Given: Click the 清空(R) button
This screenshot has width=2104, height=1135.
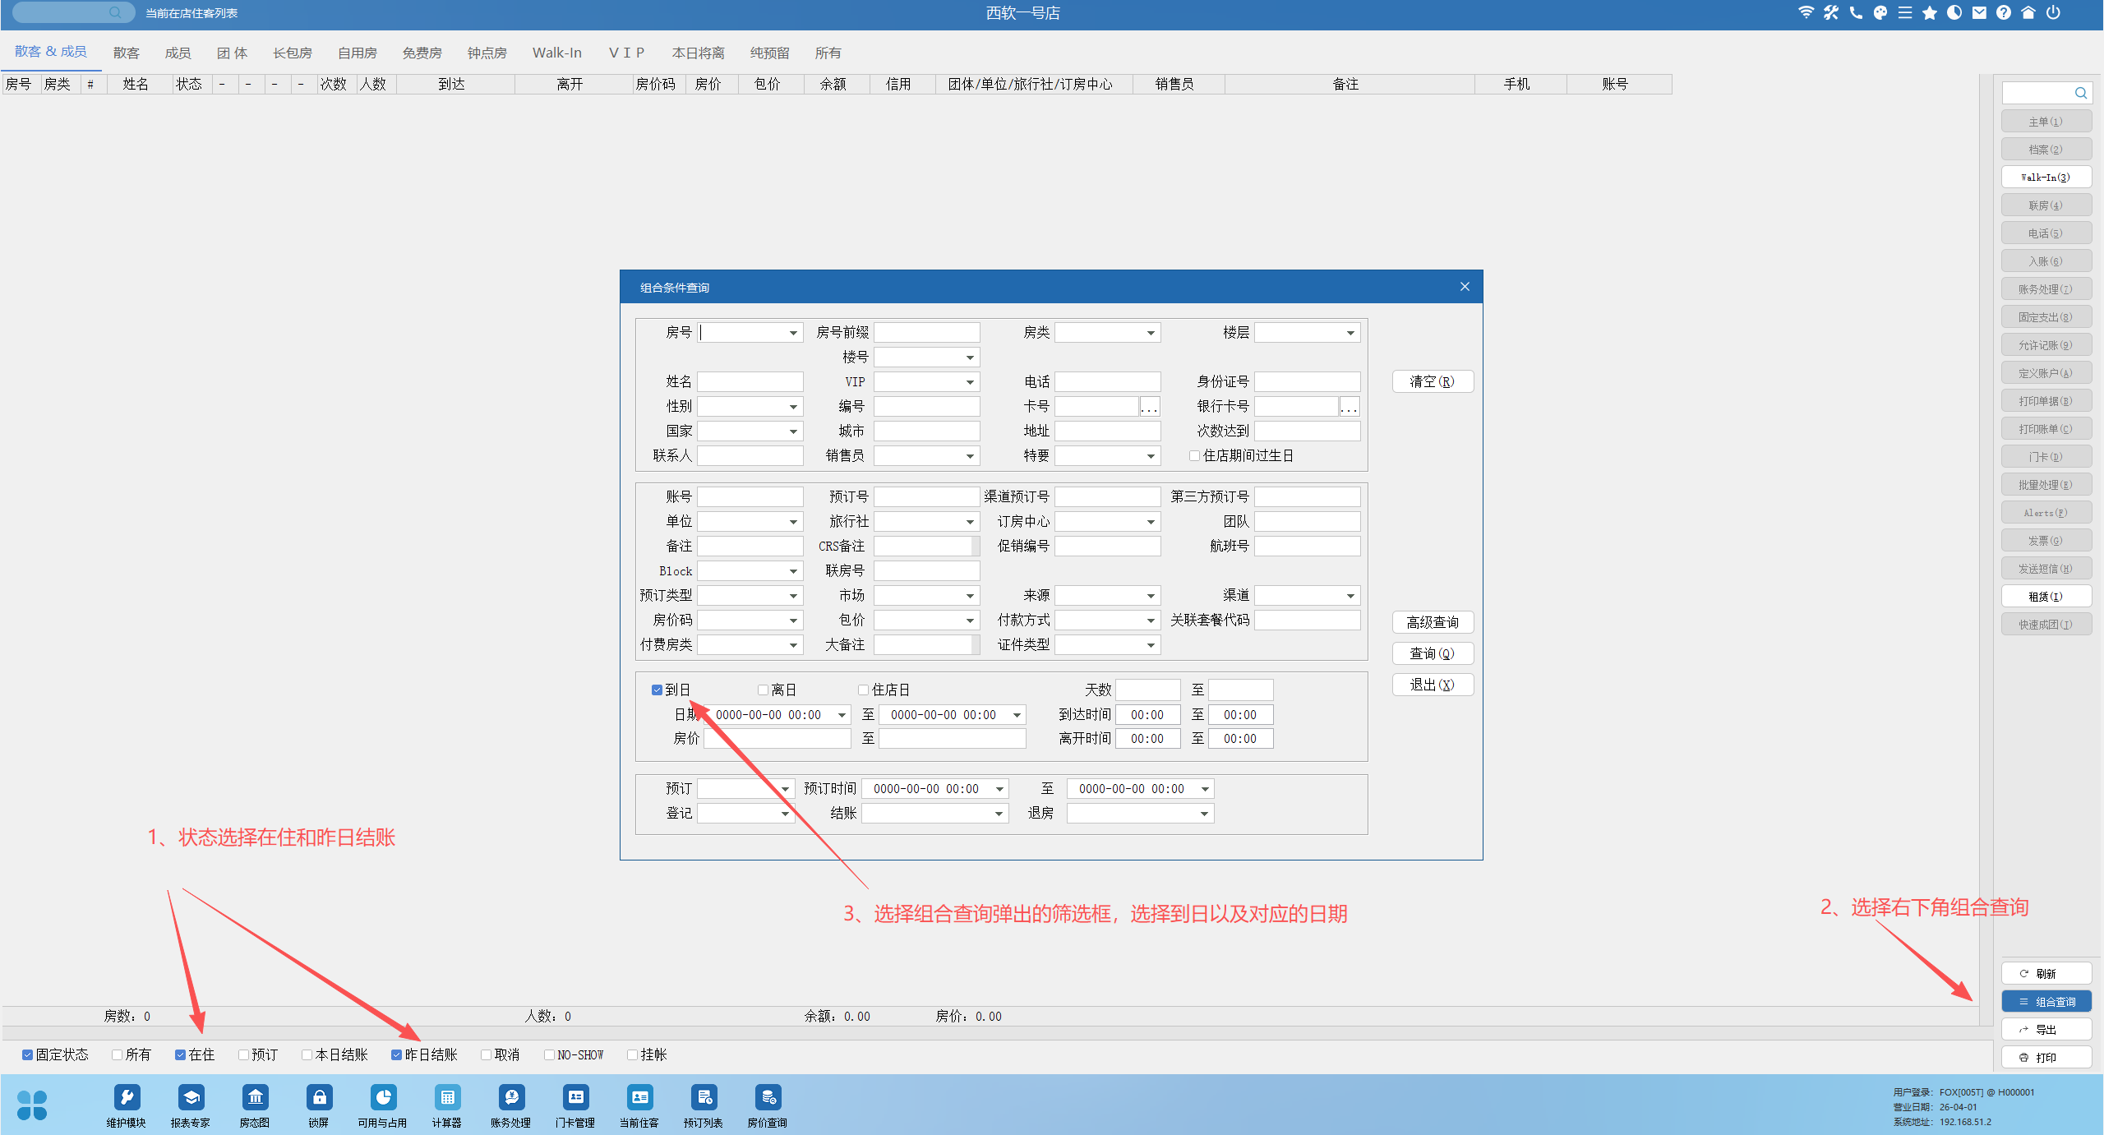Looking at the screenshot, I should coord(1433,381).
